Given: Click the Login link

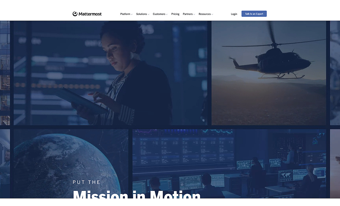Looking at the screenshot, I should pyautogui.click(x=234, y=14).
